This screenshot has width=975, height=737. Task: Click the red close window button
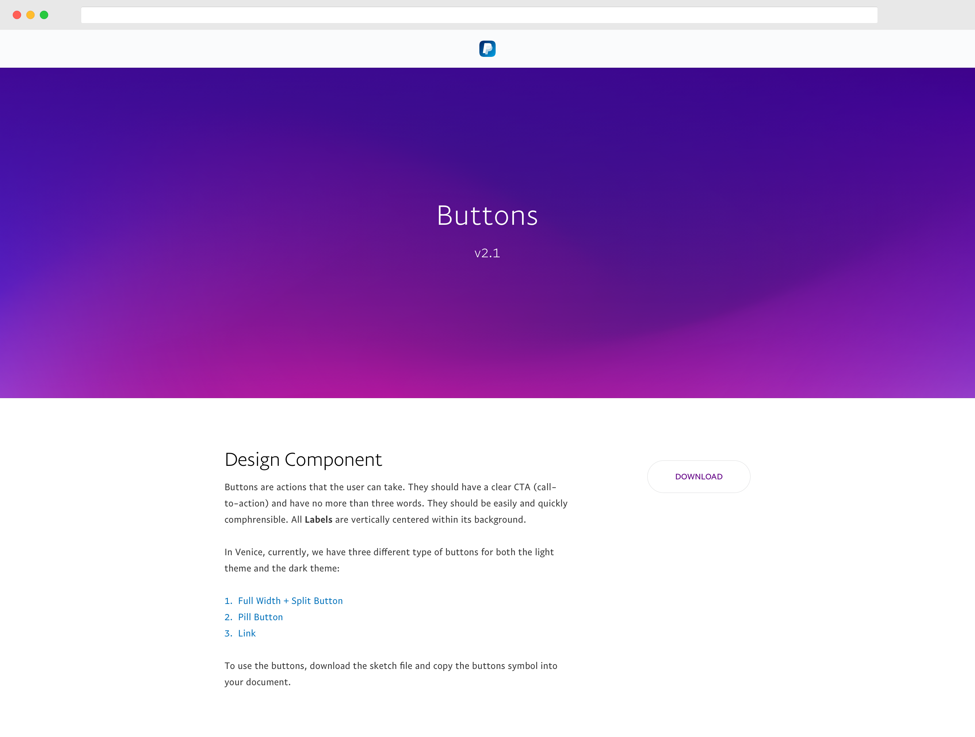(17, 15)
